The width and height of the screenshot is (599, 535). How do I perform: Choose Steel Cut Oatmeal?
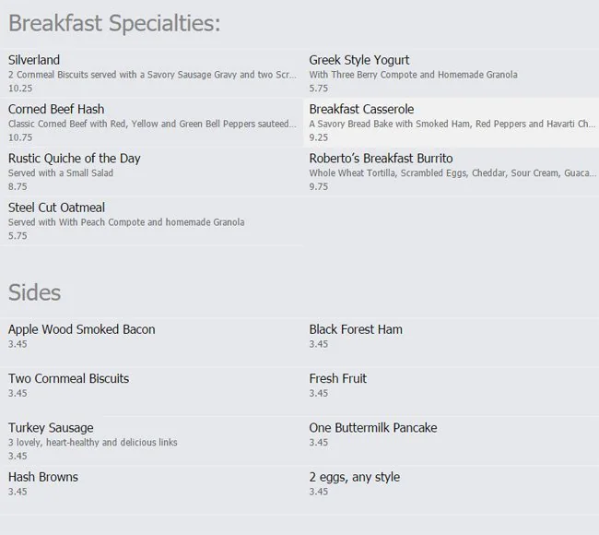(56, 208)
